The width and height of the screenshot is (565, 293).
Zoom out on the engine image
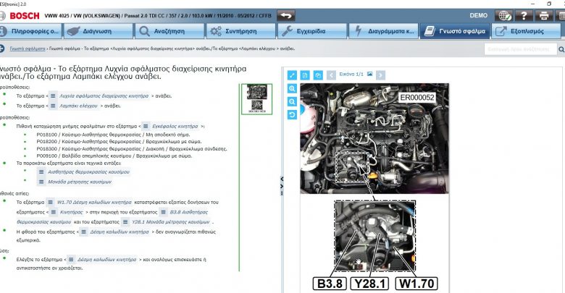tap(293, 101)
